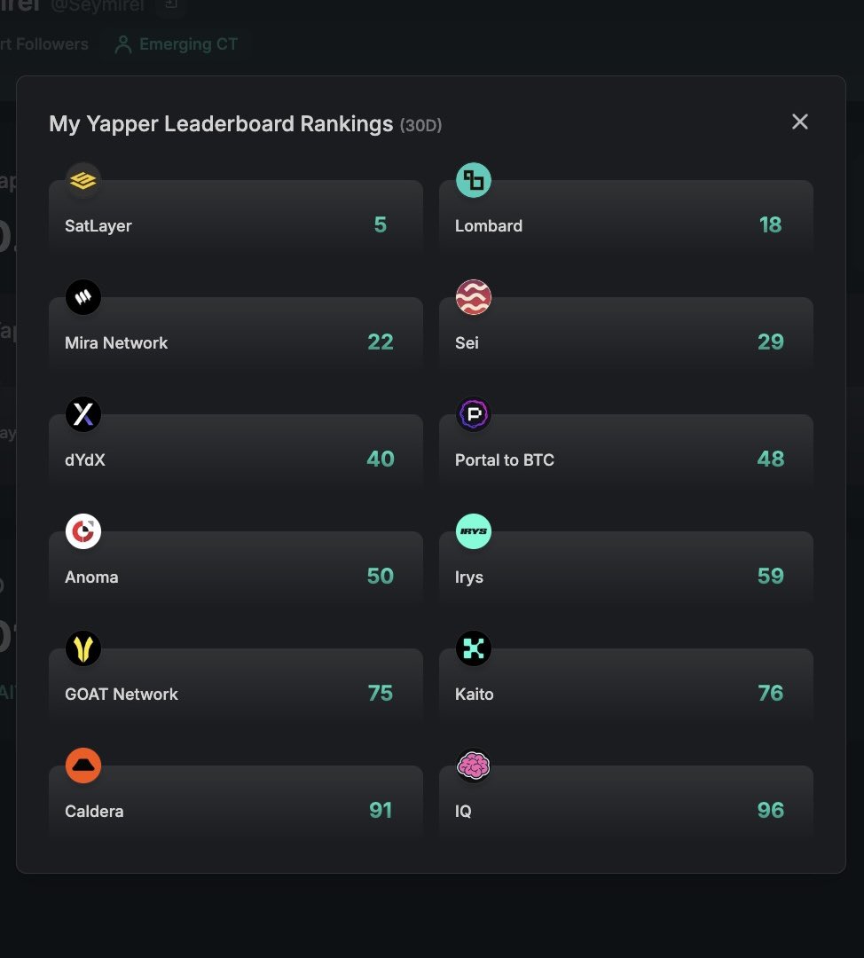Click the Caldera orange logo icon
864x958 pixels.
click(83, 766)
